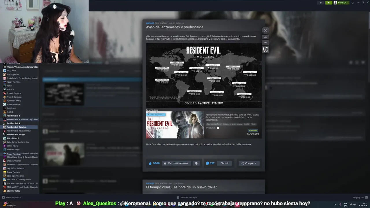
Task: Select Rat Quest in library list
Action: point(20,108)
